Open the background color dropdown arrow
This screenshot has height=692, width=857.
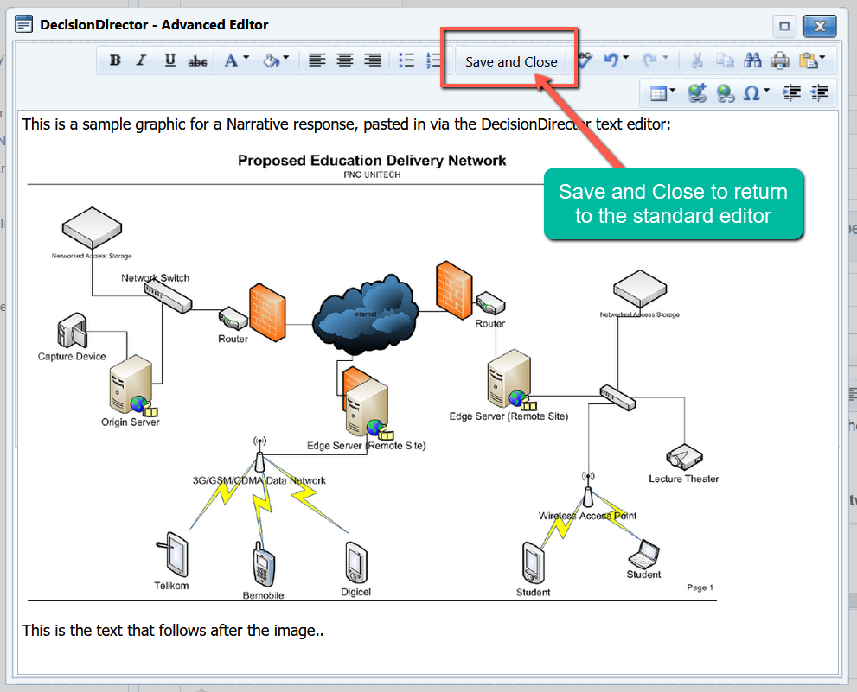tap(286, 57)
